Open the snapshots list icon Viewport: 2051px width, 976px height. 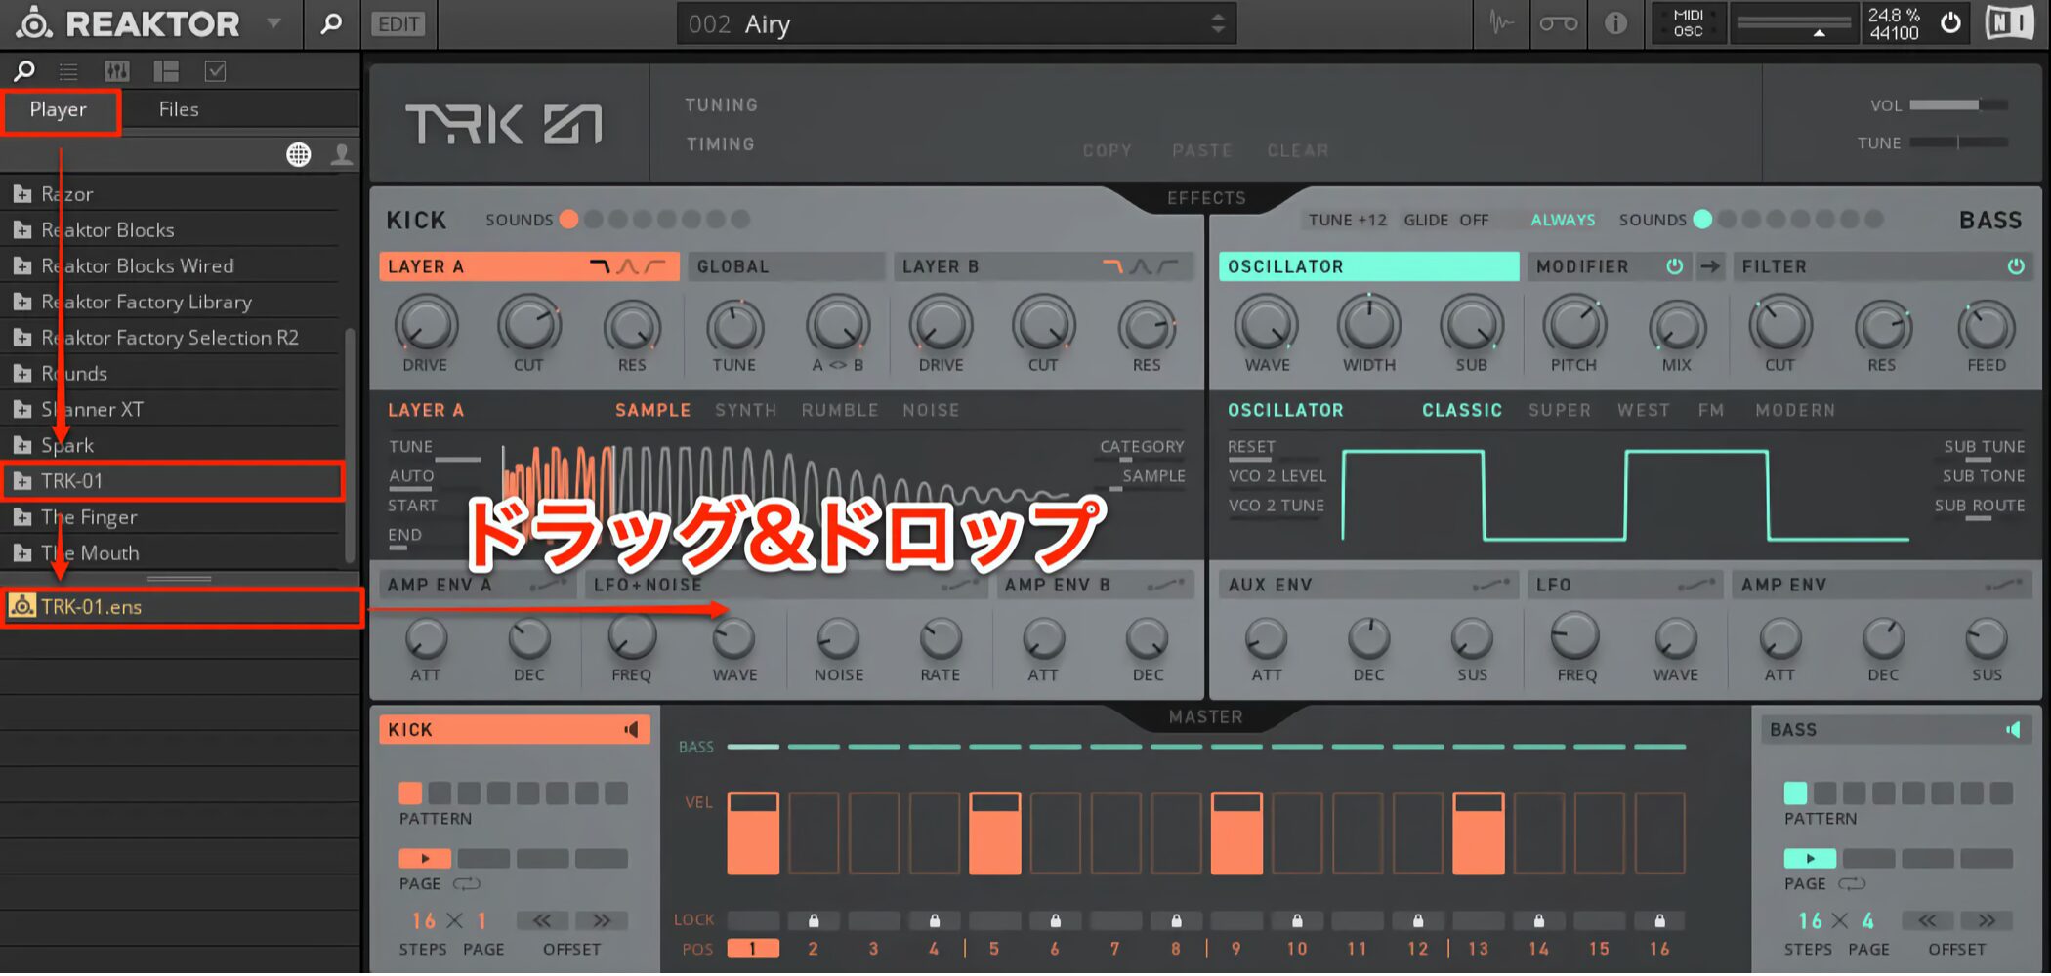tap(68, 70)
